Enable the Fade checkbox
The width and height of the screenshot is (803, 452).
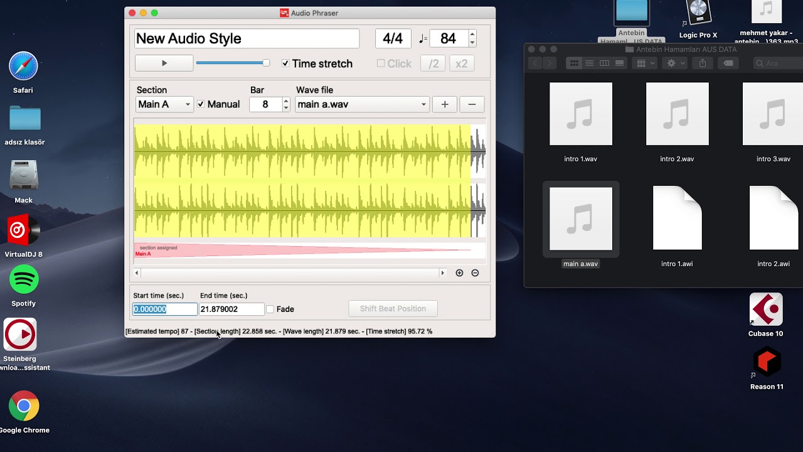tap(270, 309)
